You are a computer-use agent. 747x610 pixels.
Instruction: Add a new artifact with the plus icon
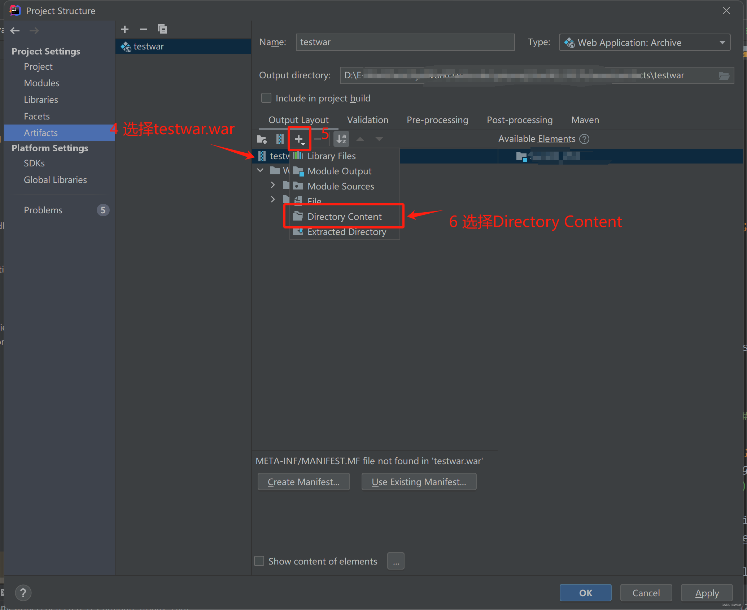click(125, 29)
